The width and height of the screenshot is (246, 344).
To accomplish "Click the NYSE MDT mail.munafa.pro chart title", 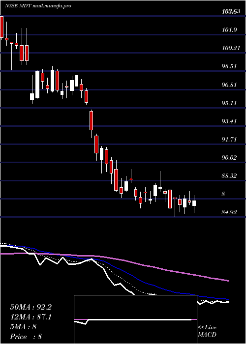I will pyautogui.click(x=38, y=6).
